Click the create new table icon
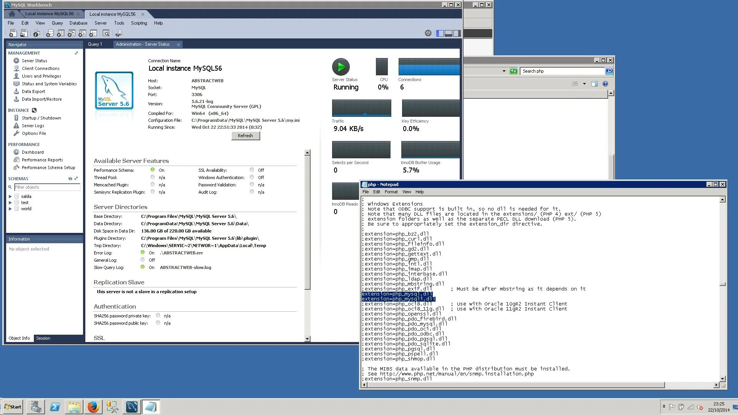The height and width of the screenshot is (415, 738). [61, 33]
